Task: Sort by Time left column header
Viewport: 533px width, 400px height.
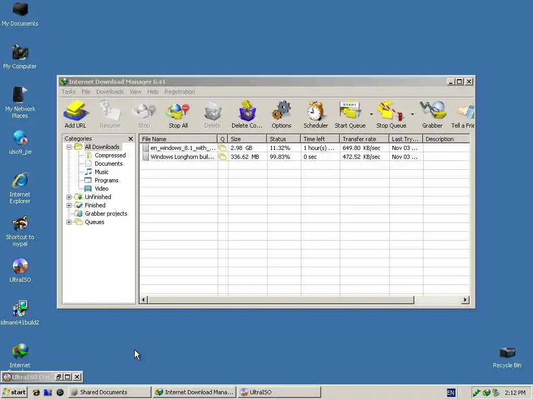Action: pos(320,139)
